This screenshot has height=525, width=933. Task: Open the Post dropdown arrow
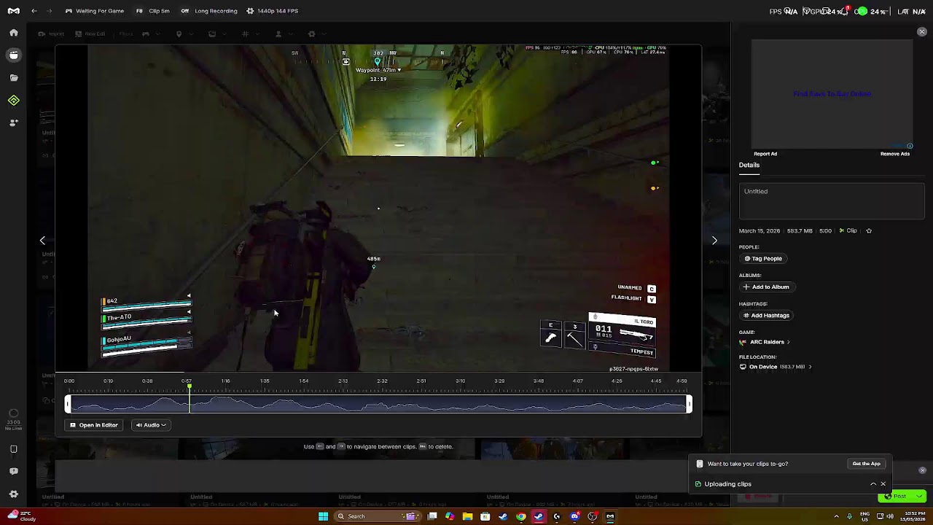pos(919,497)
